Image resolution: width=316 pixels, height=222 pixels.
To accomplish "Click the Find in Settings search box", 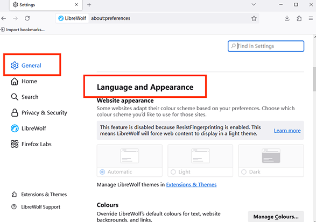I will point(266,46).
